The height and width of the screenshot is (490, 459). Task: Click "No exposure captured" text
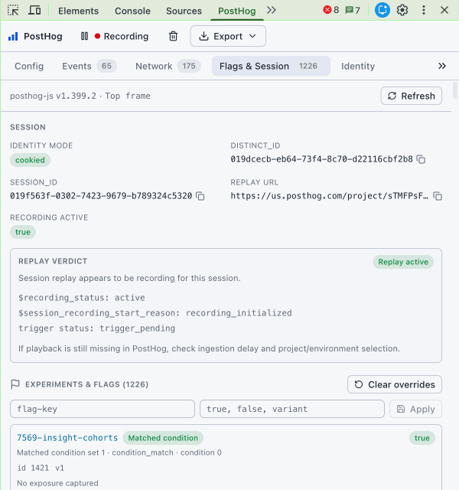click(x=57, y=483)
